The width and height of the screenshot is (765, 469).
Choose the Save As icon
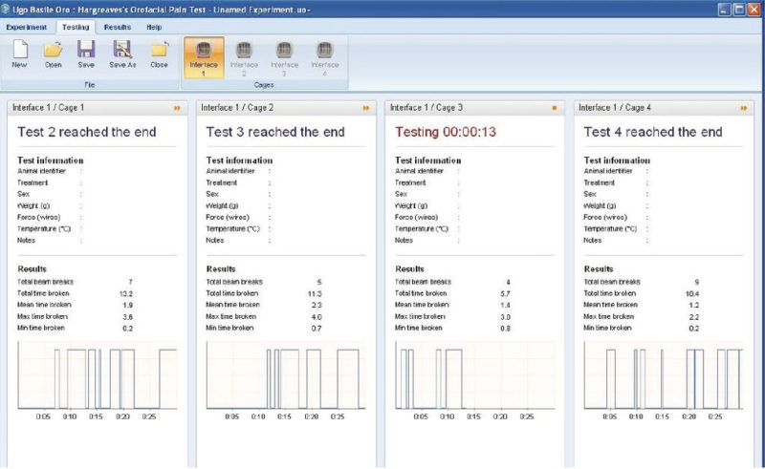point(122,54)
